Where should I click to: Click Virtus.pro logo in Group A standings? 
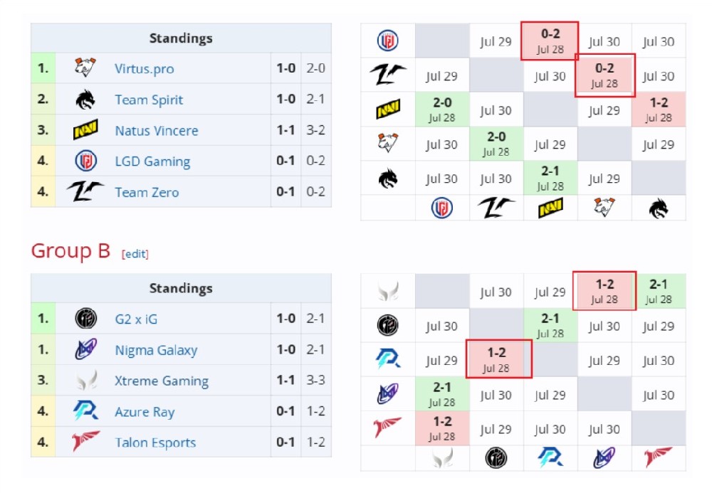pyautogui.click(x=85, y=68)
